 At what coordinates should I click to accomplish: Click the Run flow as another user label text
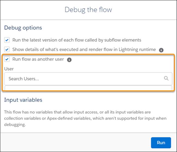click(38, 59)
